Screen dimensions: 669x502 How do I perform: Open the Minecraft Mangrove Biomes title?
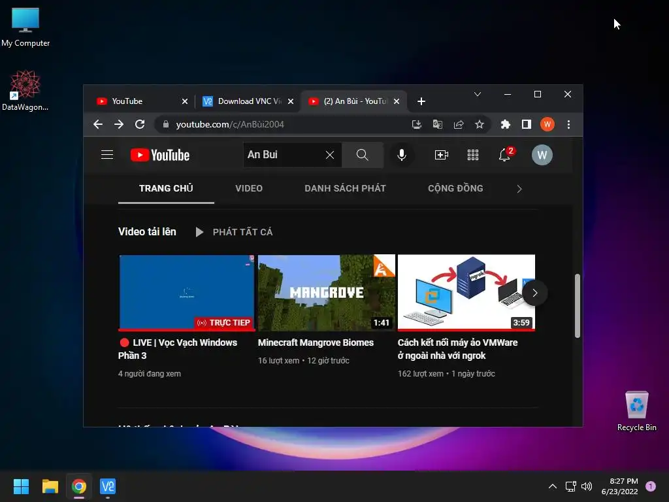(x=316, y=343)
